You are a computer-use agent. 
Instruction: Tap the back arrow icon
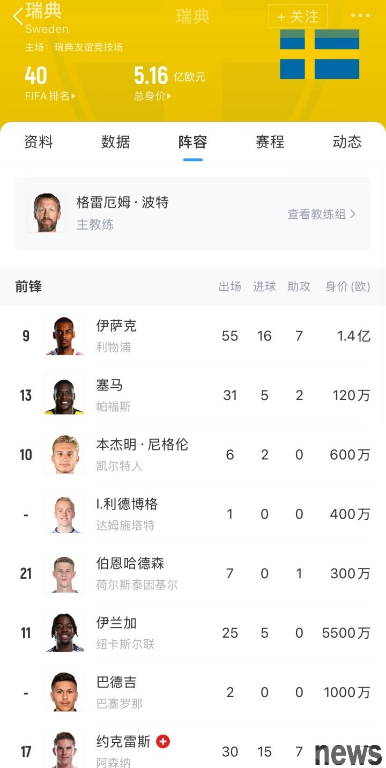(18, 16)
